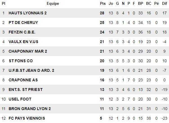Select the ST FONS CO team

coord(21,61)
